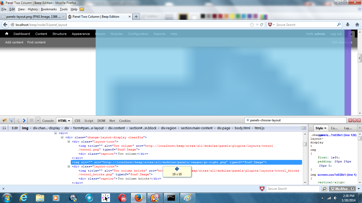The width and height of the screenshot is (362, 203).
Task: Open Firefox from Windows taskbar
Action: (x=139, y=198)
